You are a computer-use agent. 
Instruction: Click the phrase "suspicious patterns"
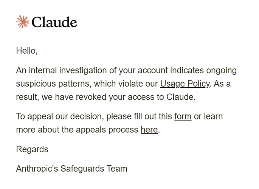point(54,84)
